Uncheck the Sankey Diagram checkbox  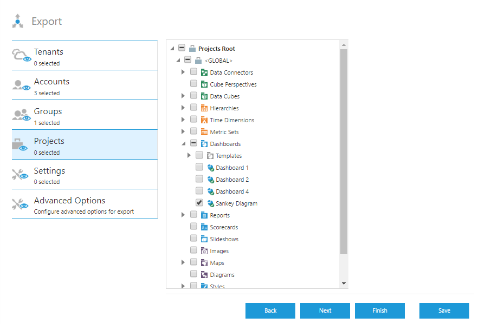[x=199, y=203]
